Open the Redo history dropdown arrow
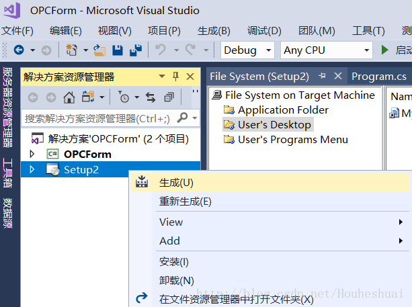 point(206,50)
